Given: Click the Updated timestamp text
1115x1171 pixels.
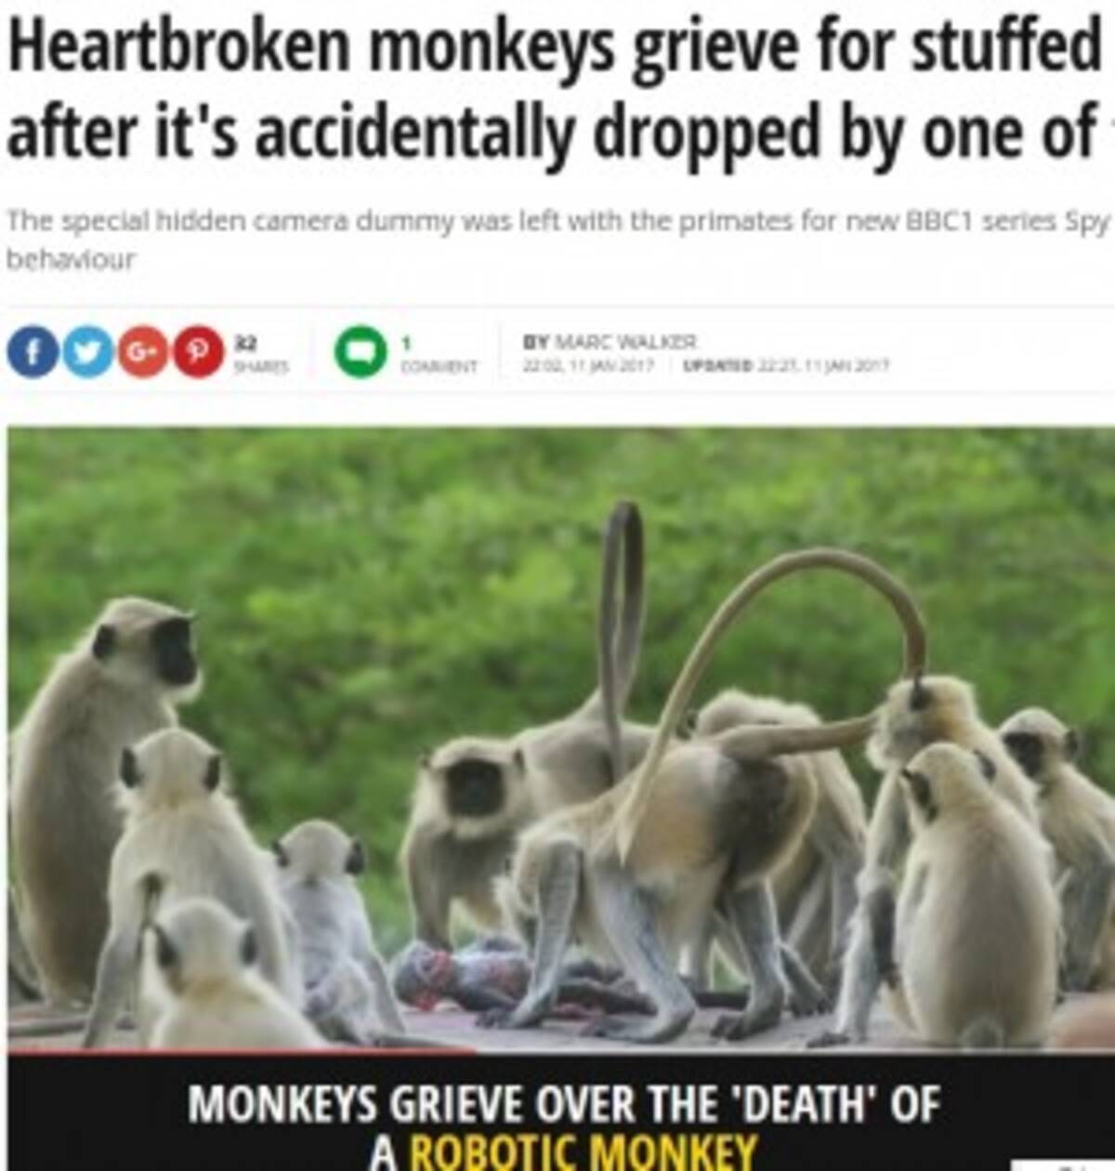Looking at the screenshot, I should pyautogui.click(x=787, y=366).
